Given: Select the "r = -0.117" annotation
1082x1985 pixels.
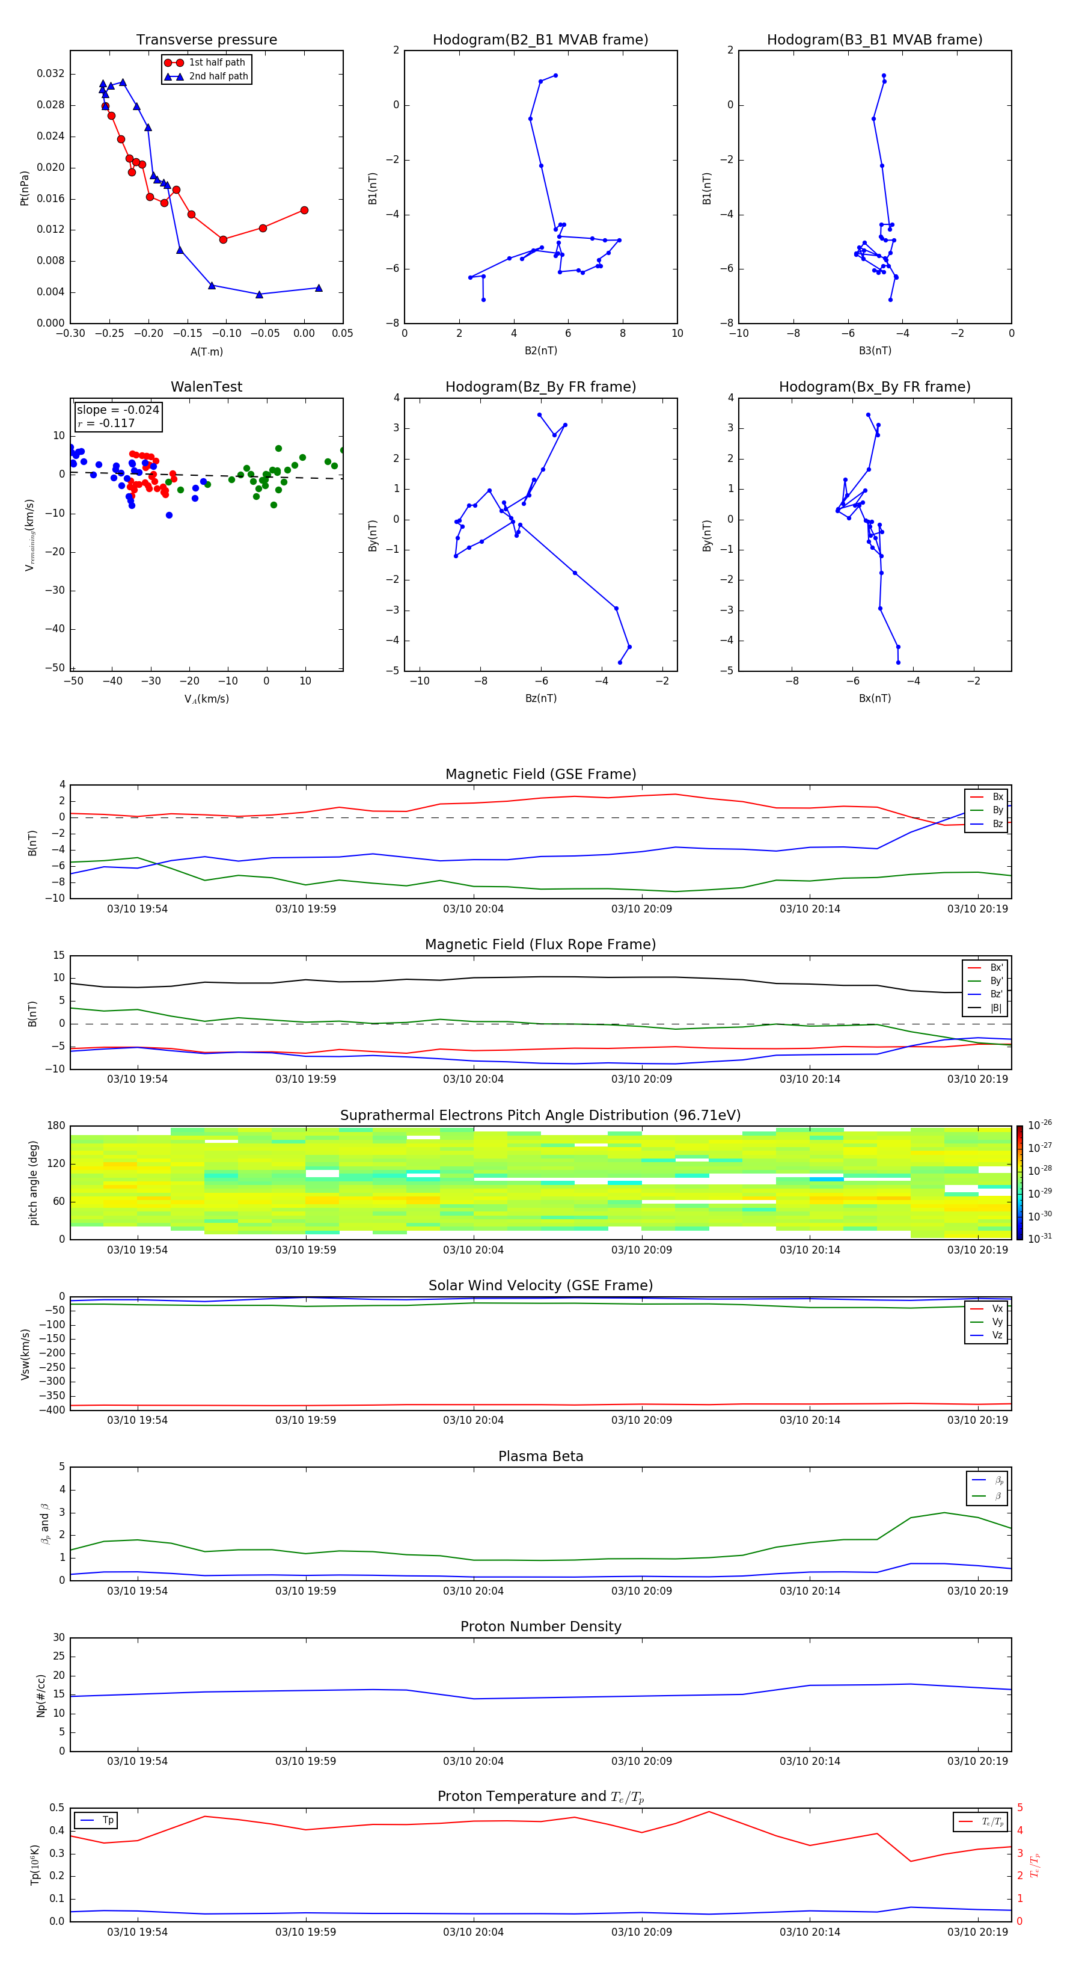Looking at the screenshot, I should tap(106, 423).
